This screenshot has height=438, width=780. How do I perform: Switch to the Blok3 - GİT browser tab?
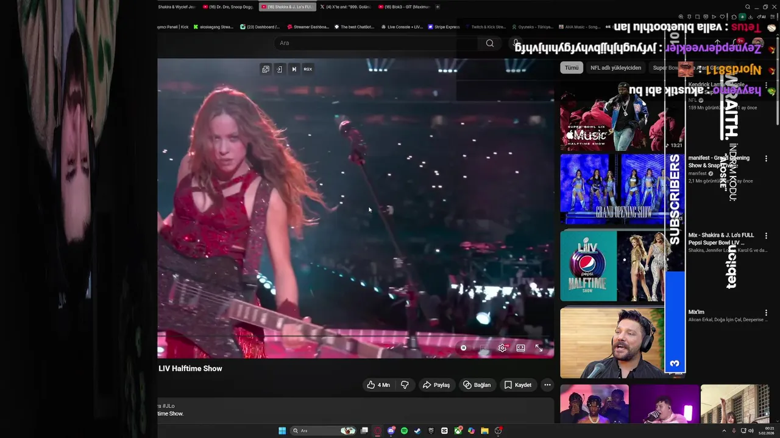403,7
